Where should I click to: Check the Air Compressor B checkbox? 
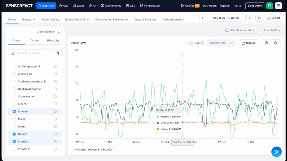(14, 66)
